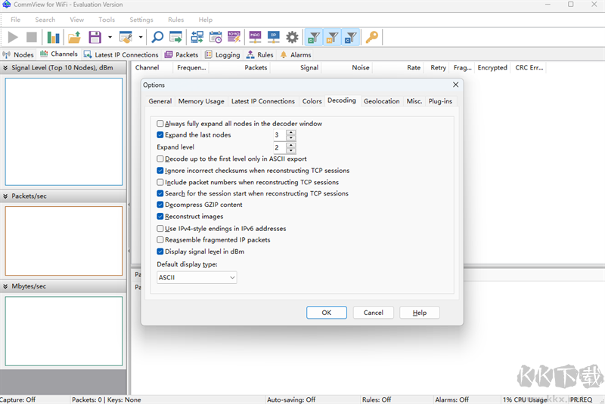
Task: Collapse the Packets/sec panel
Action: pyautogui.click(x=5, y=196)
